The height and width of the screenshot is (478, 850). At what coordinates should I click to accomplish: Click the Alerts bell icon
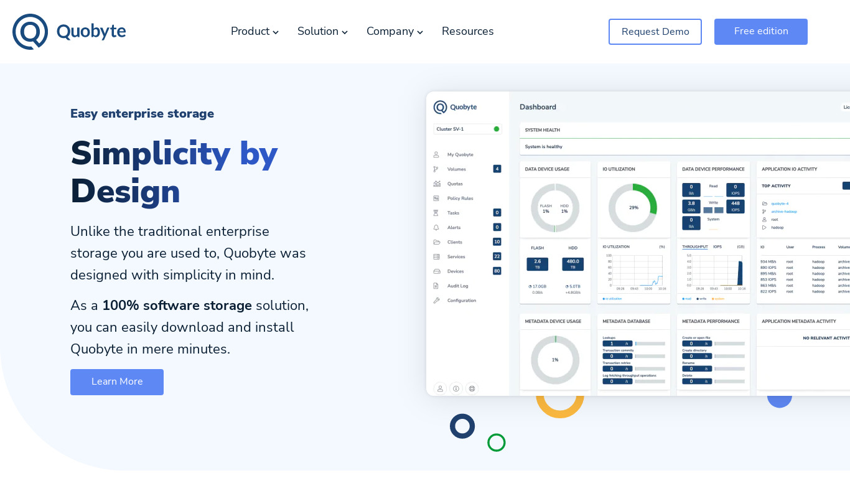(436, 227)
